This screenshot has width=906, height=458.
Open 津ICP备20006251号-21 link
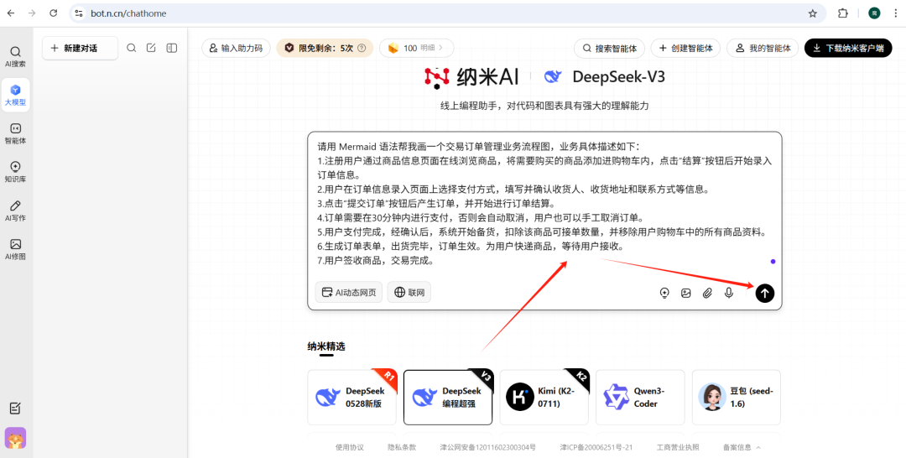point(596,447)
